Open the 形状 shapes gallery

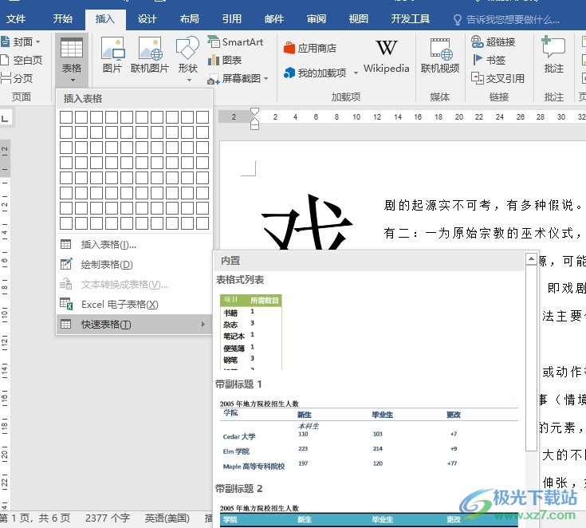coord(187,59)
